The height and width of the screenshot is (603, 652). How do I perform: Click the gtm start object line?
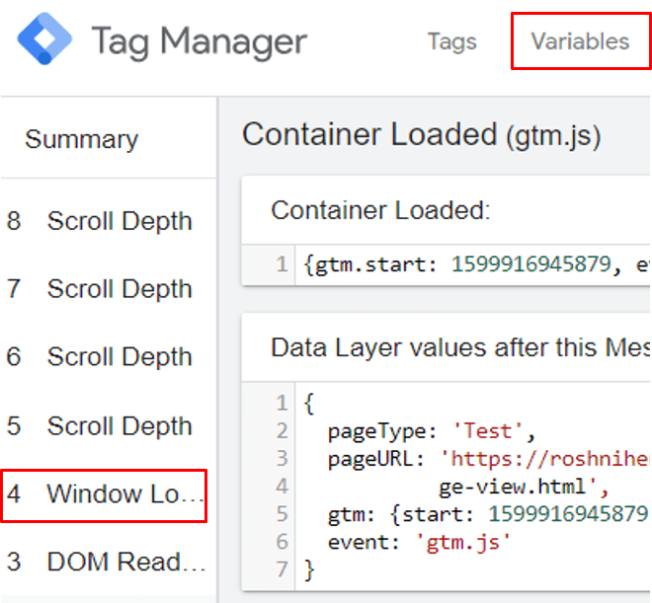pyautogui.click(x=488, y=515)
